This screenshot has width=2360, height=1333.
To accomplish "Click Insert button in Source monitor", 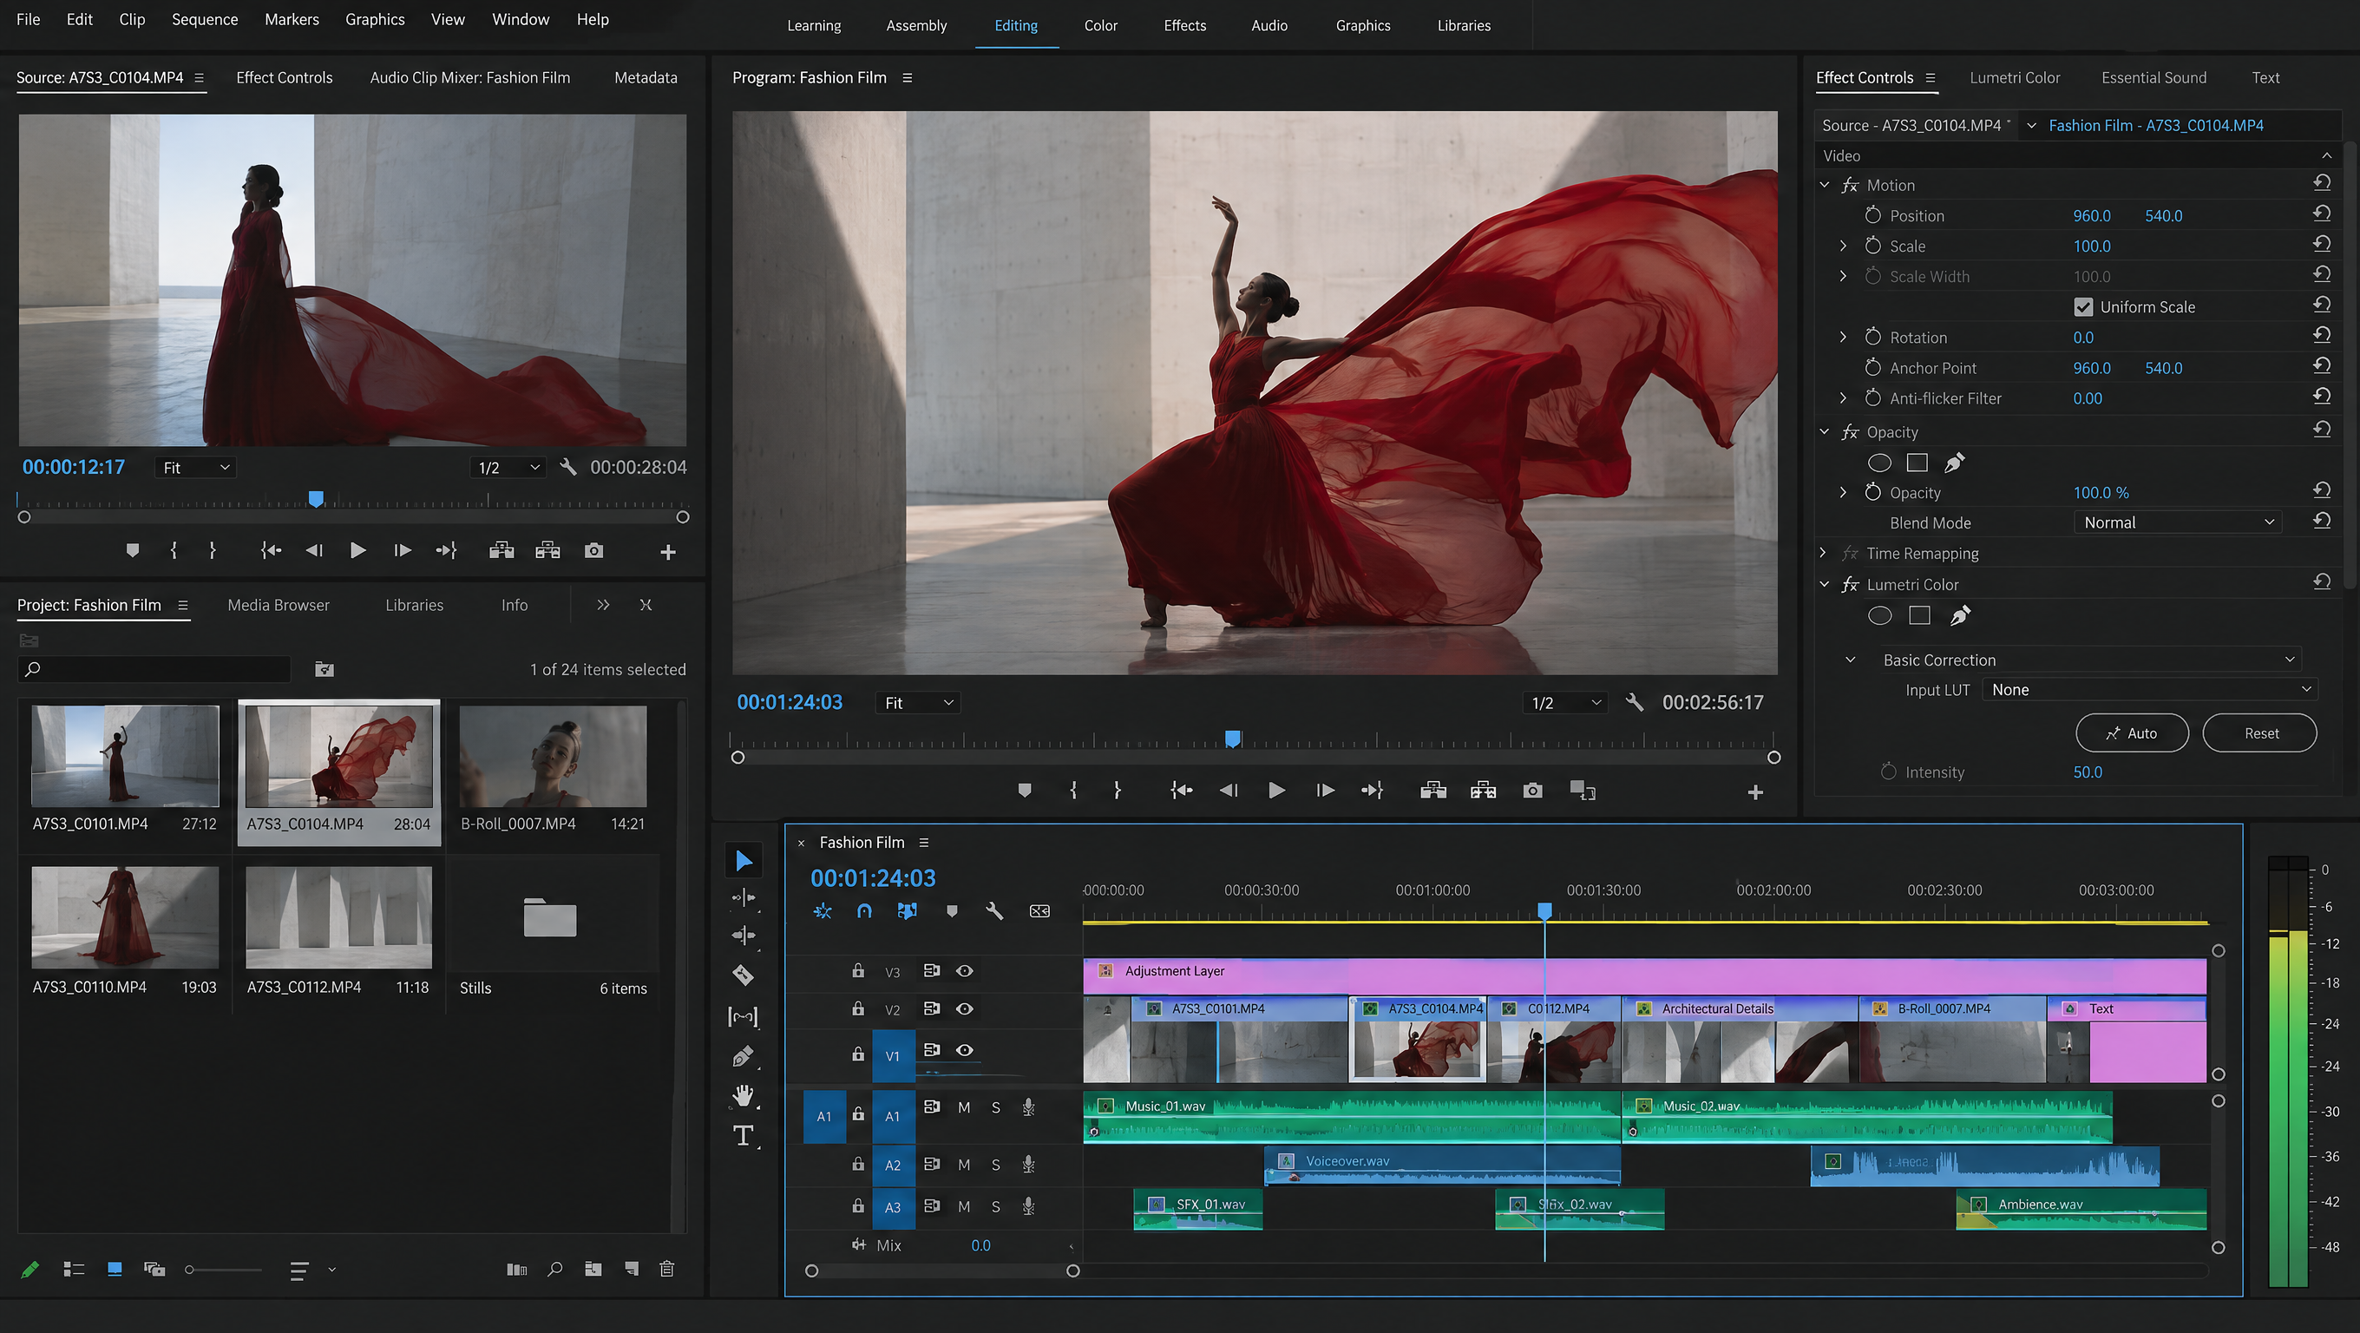I will 501,550.
